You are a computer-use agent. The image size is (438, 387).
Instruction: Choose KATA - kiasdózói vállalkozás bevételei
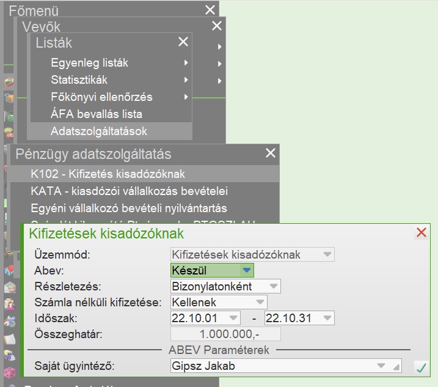[145, 191]
